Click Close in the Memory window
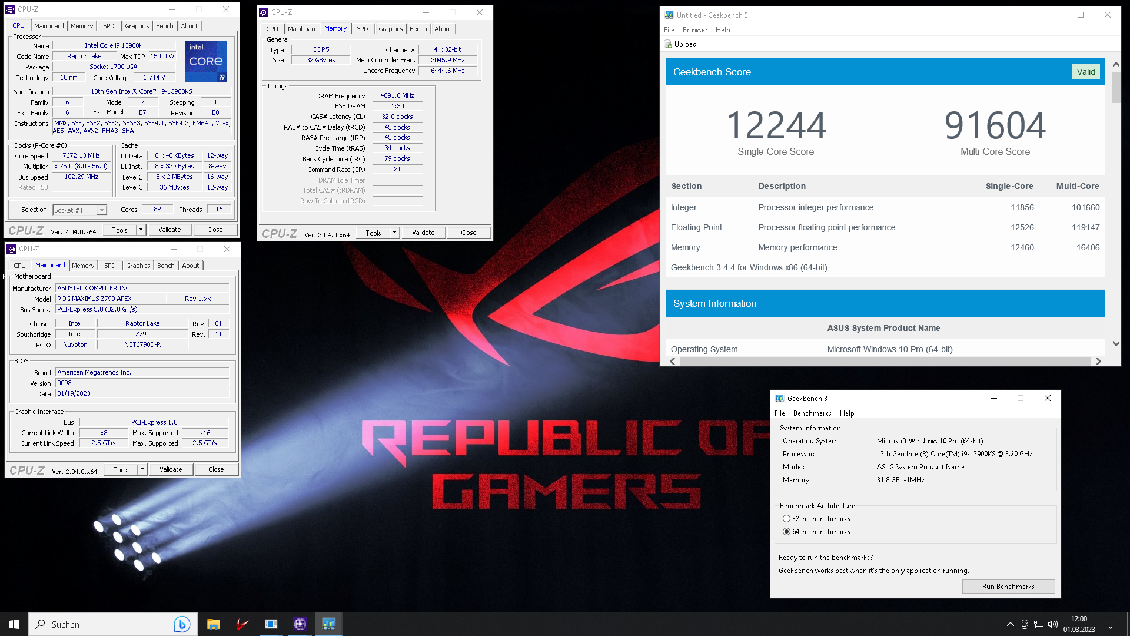Image resolution: width=1130 pixels, height=636 pixels. click(468, 233)
